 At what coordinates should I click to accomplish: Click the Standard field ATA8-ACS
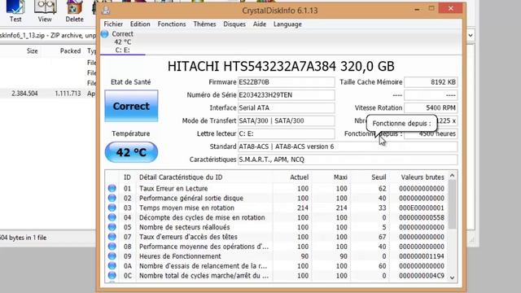tap(348, 146)
